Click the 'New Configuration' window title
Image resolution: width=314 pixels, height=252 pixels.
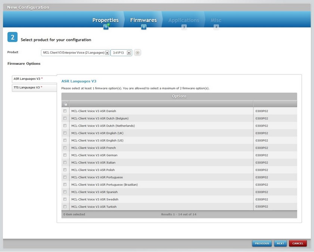(x=28, y=7)
